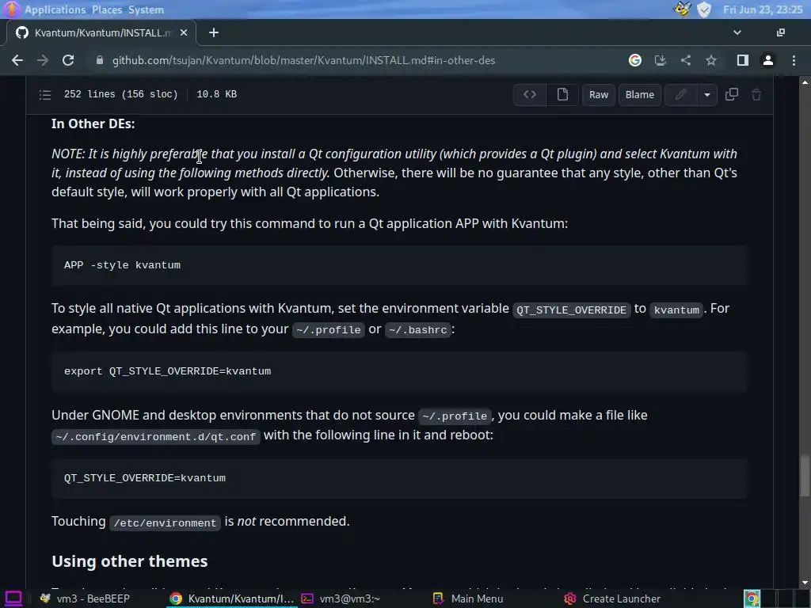Viewport: 811px width, 608px height.
Task: Display the rendered file view icon
Action: click(x=562, y=95)
